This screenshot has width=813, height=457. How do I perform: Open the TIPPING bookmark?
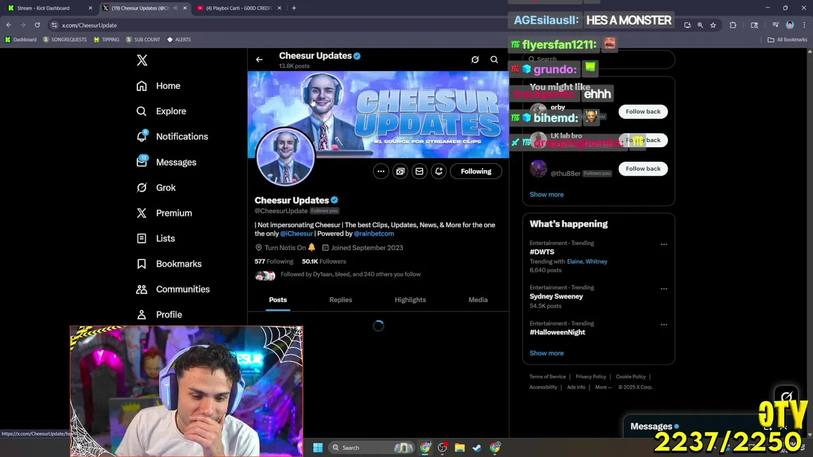point(106,39)
